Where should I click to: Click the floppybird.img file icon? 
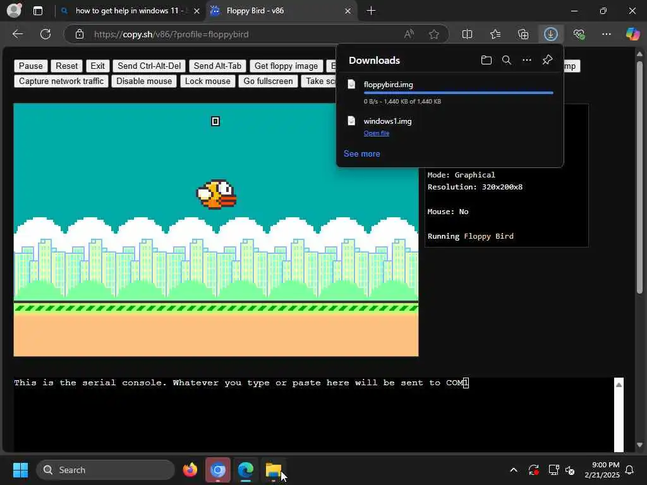(351, 84)
